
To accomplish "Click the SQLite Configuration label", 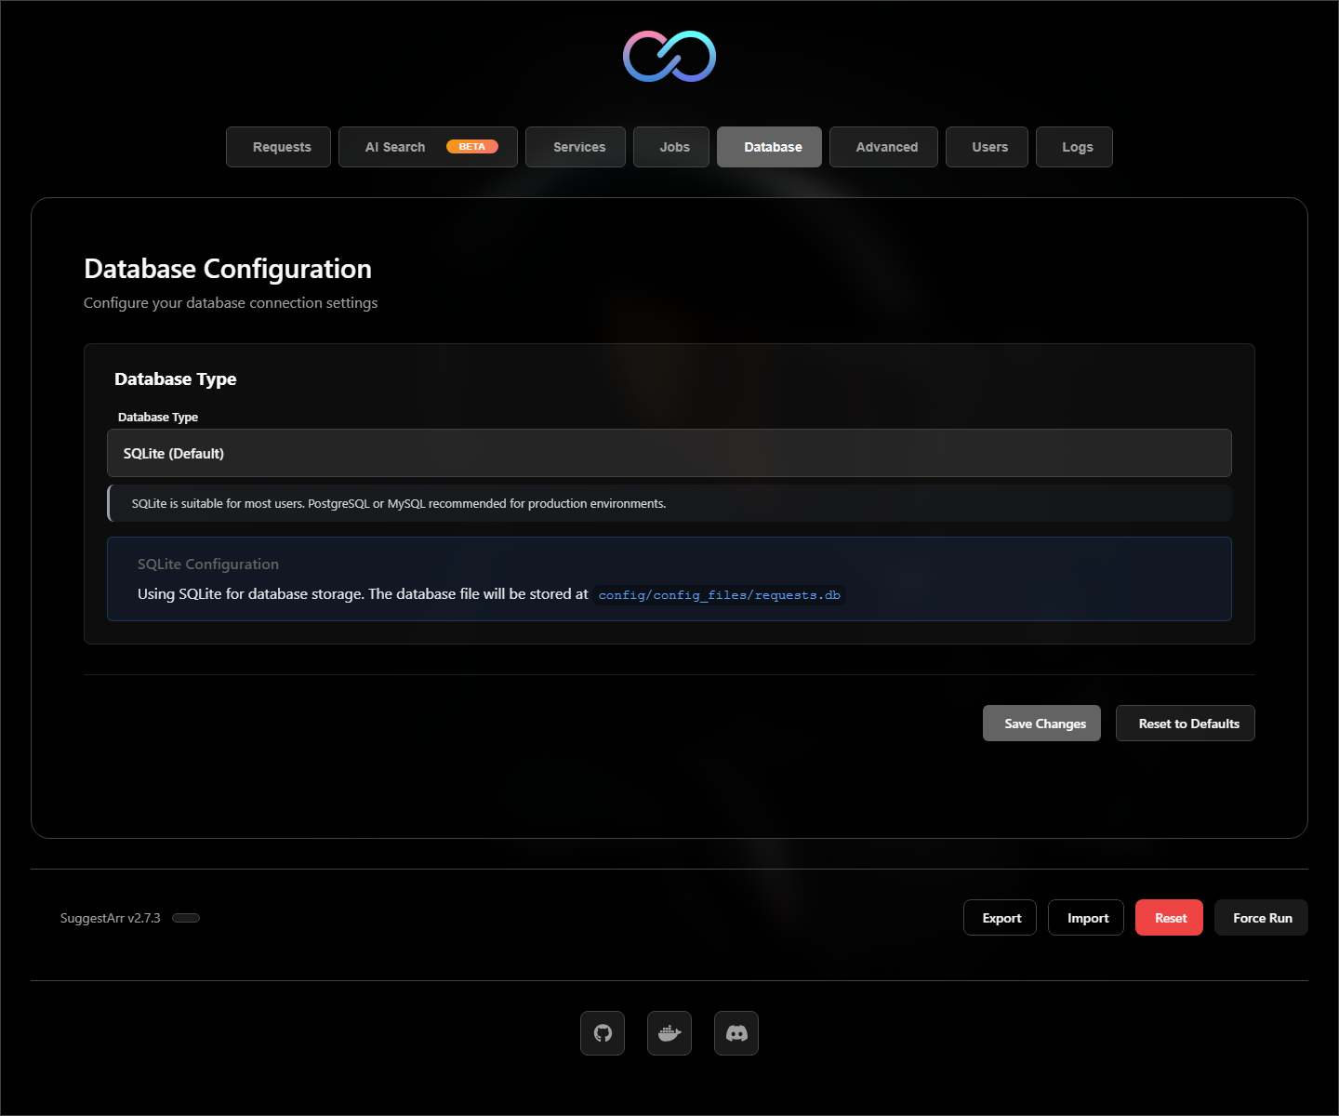I will coord(208,565).
